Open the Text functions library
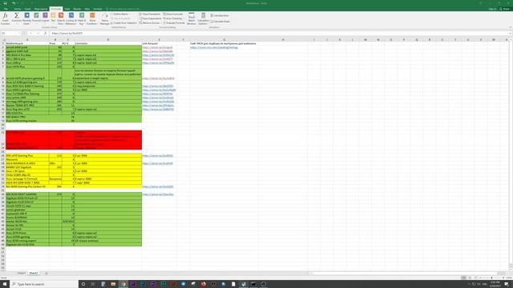Screen dimensions: 513x288 53,18
